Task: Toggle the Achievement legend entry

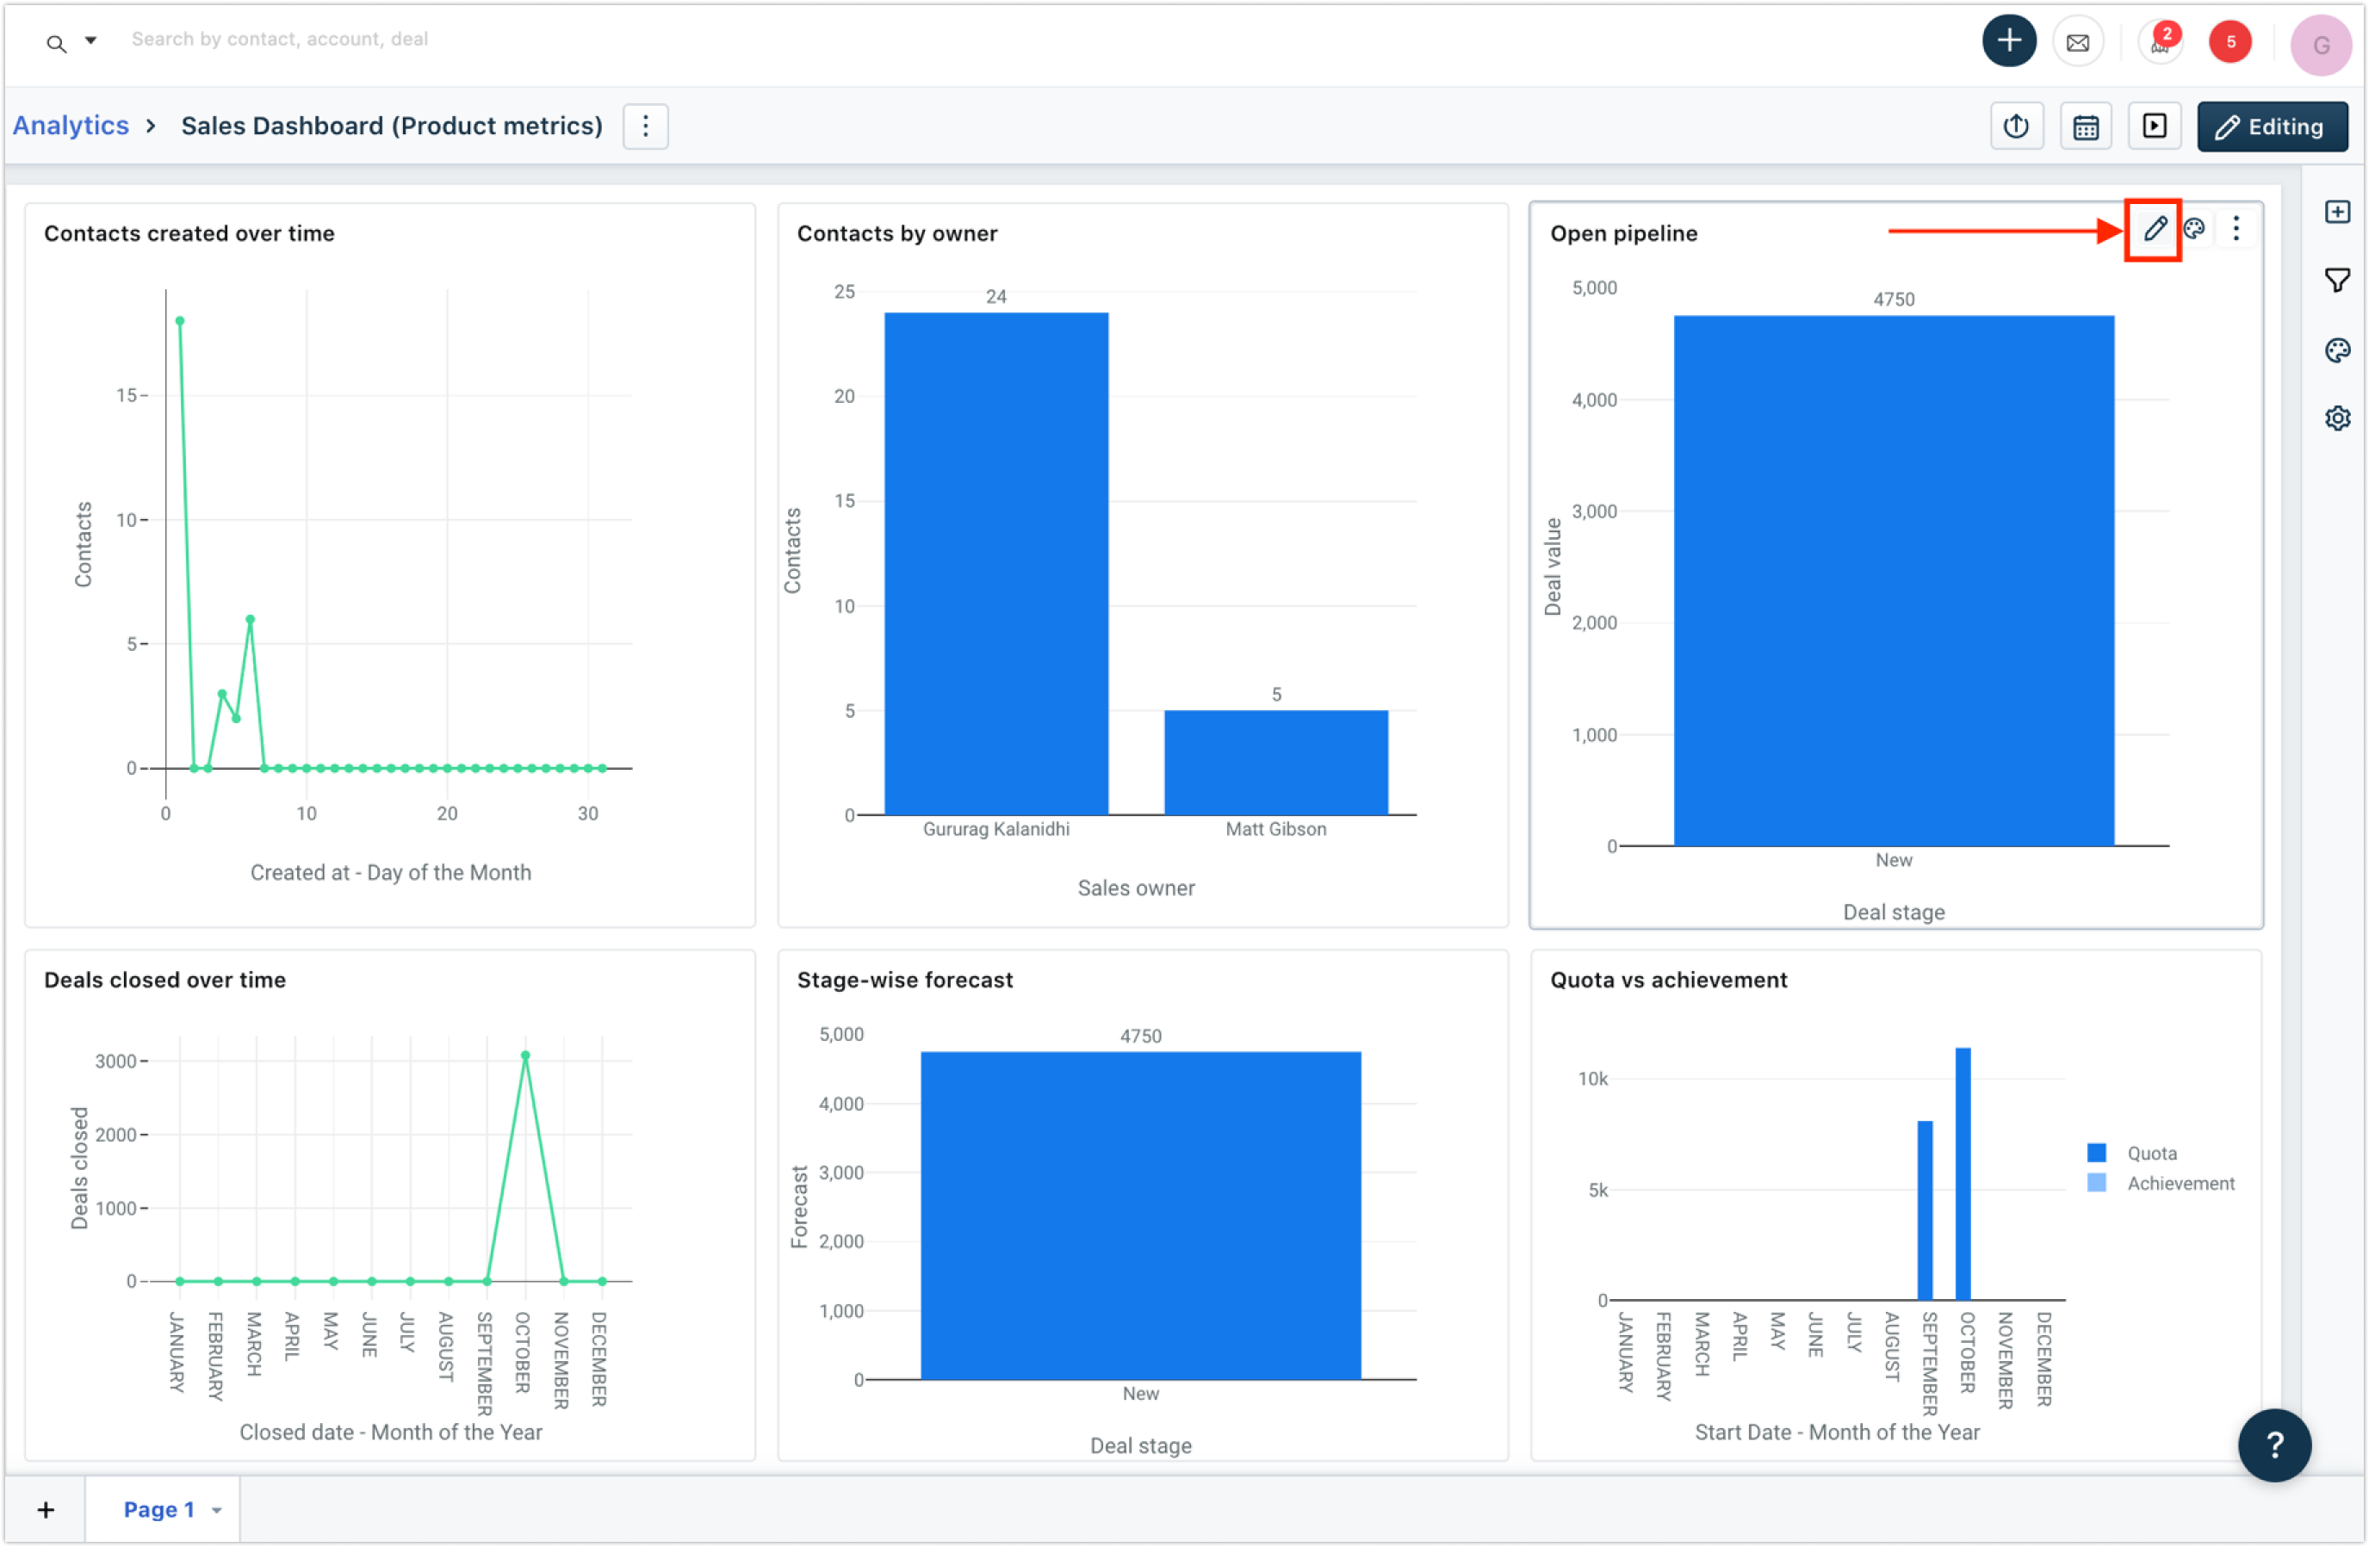Action: pyautogui.click(x=2179, y=1183)
